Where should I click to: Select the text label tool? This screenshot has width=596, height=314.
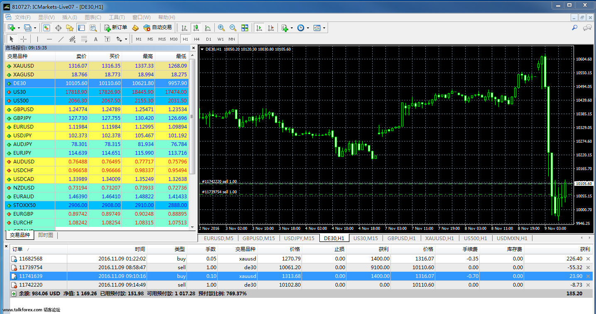coord(107,39)
